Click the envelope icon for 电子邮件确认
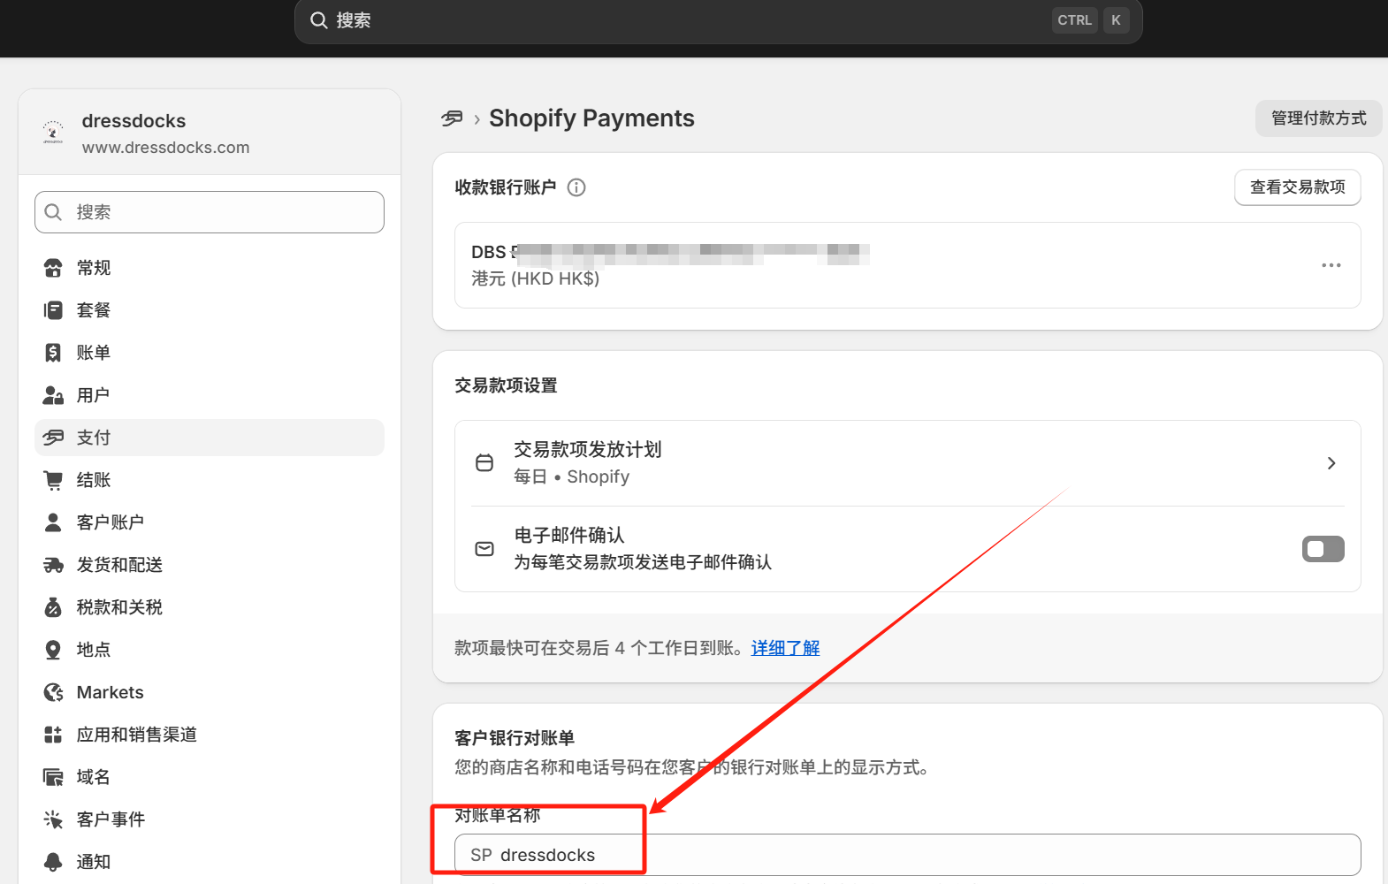The width and height of the screenshot is (1388, 884). (484, 549)
